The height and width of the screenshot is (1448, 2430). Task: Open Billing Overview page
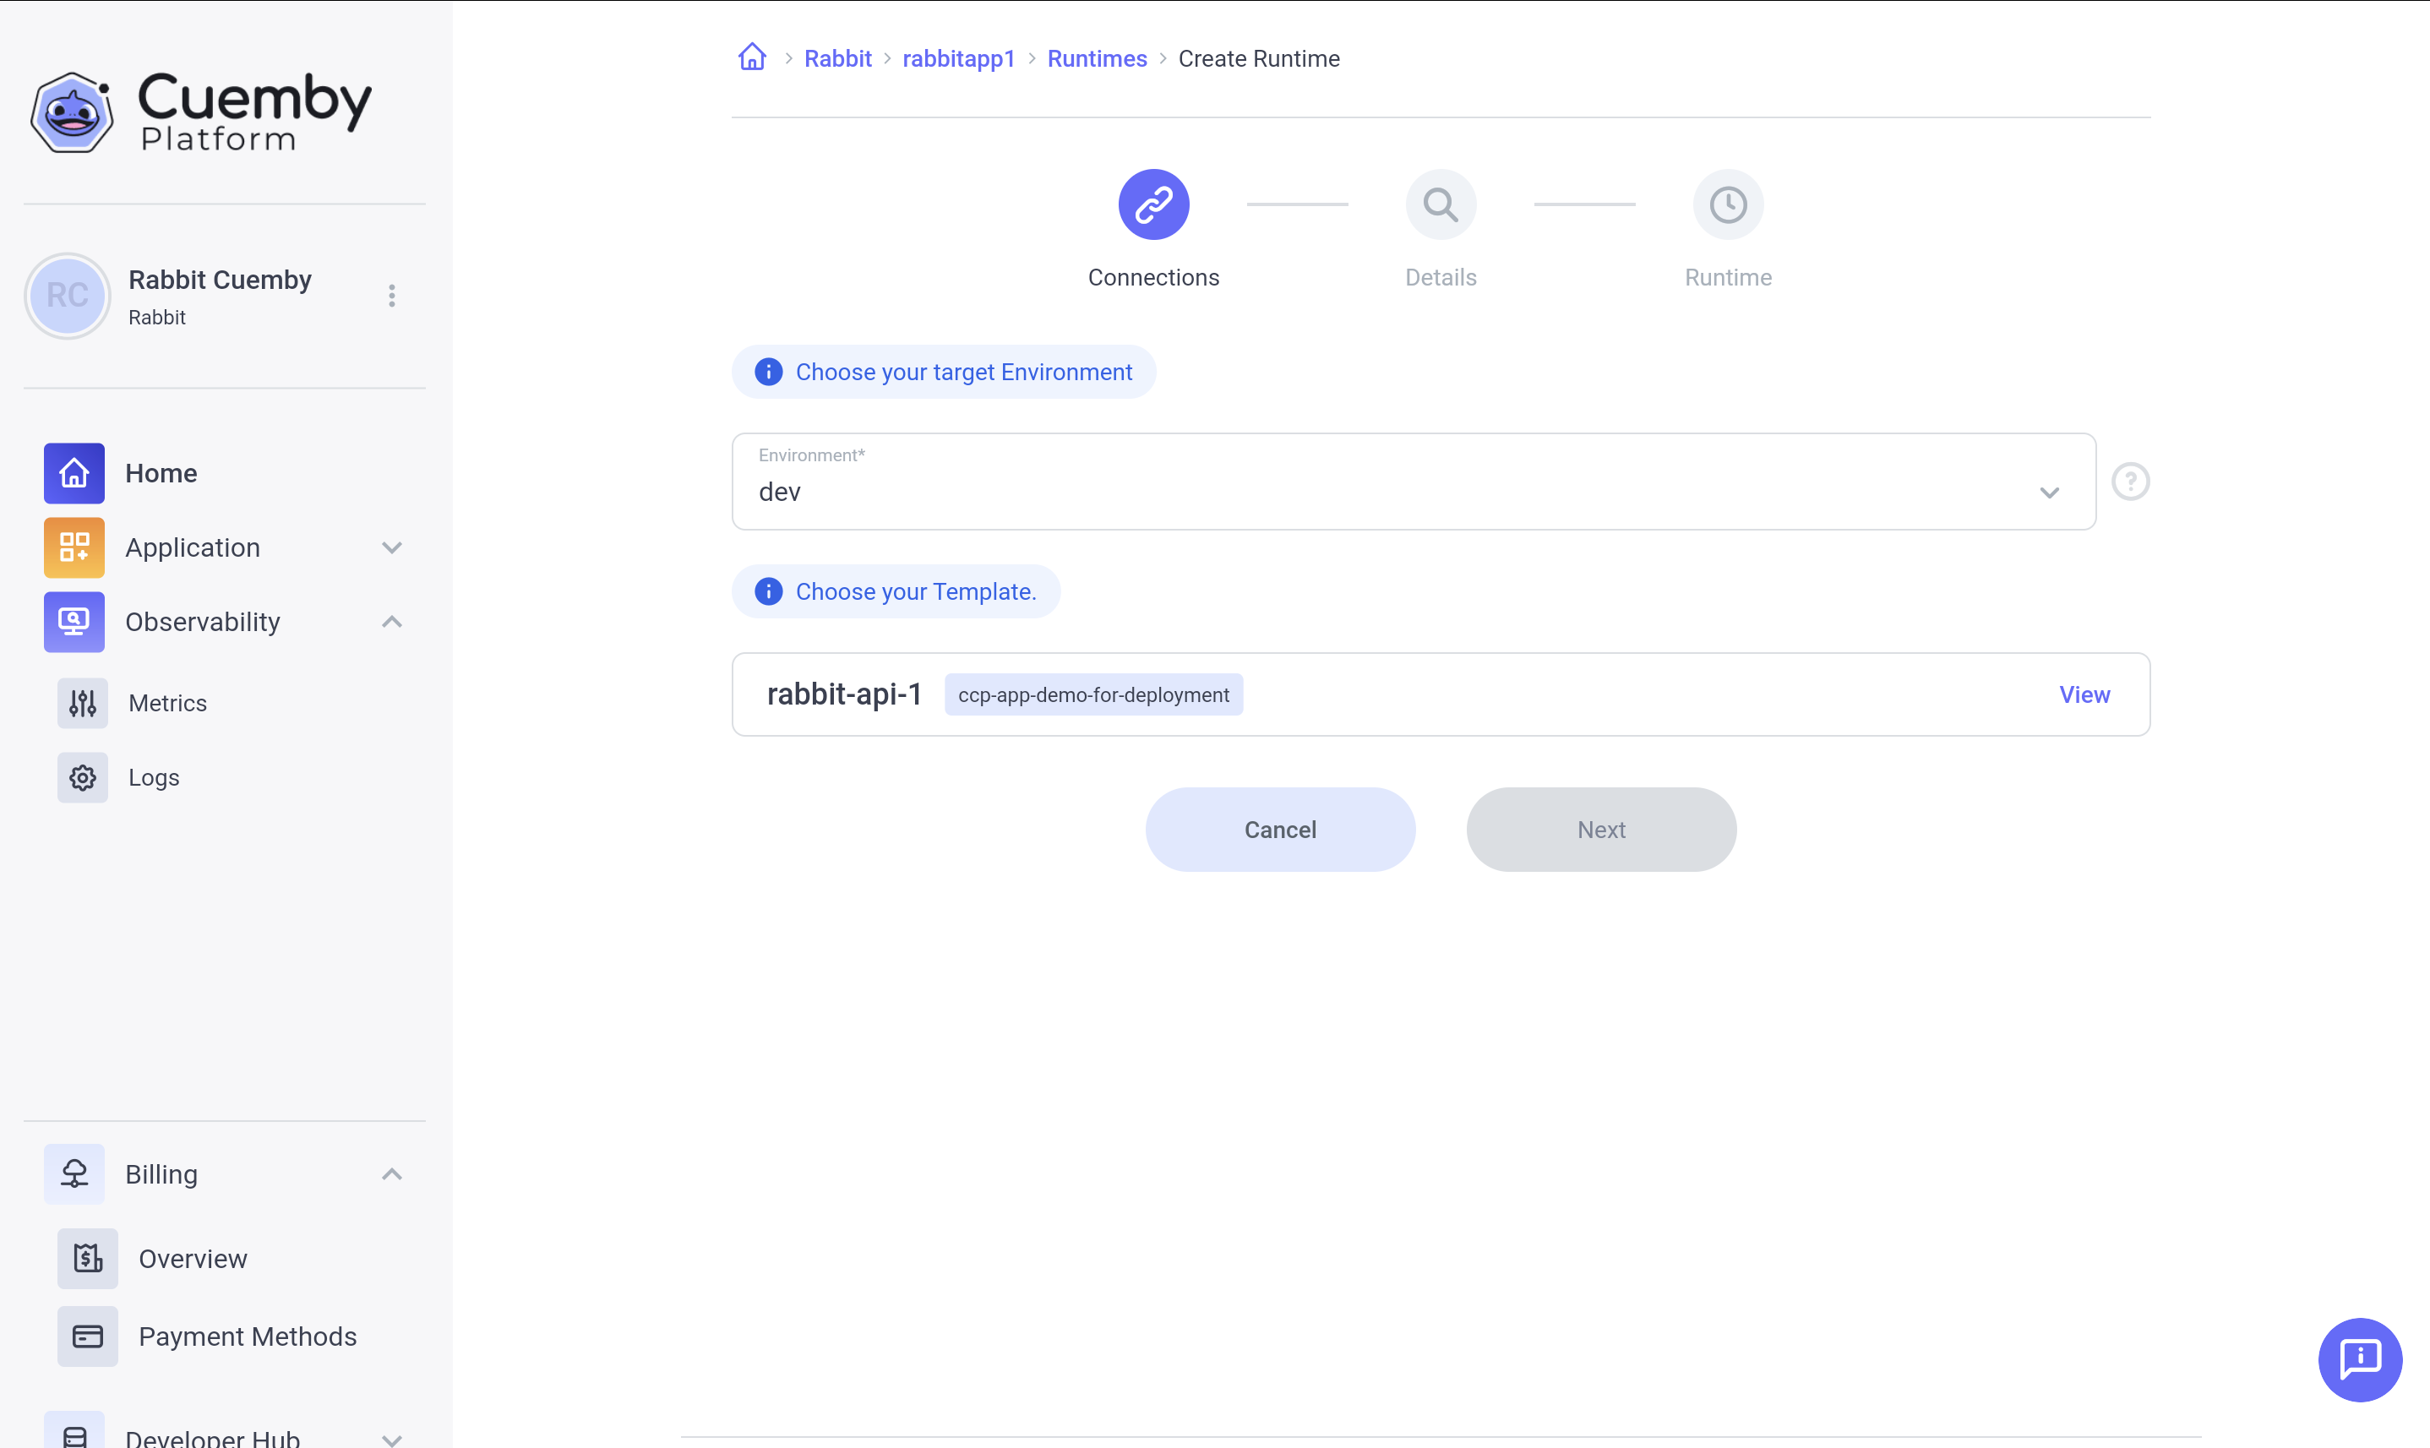193,1258
